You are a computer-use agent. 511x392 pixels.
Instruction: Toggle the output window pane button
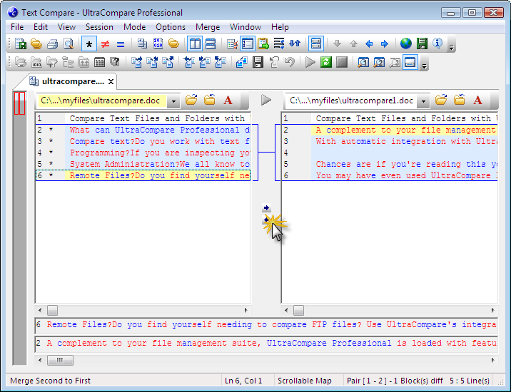click(410, 62)
